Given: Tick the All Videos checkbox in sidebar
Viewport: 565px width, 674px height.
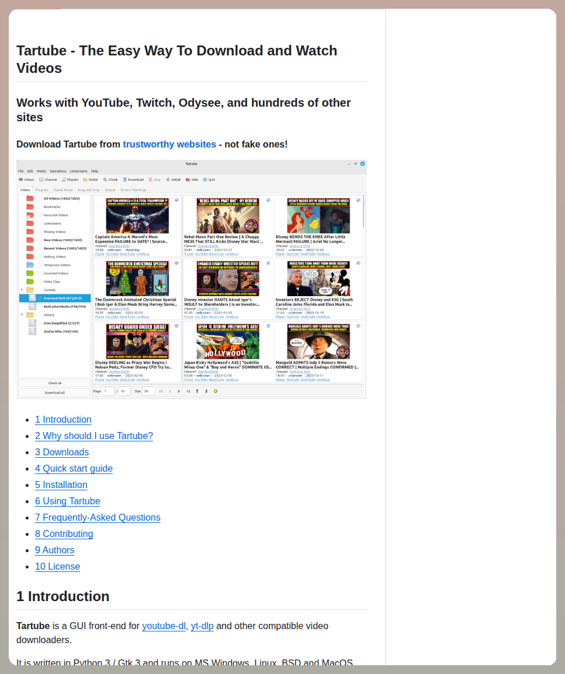Looking at the screenshot, I should click(x=40, y=199).
